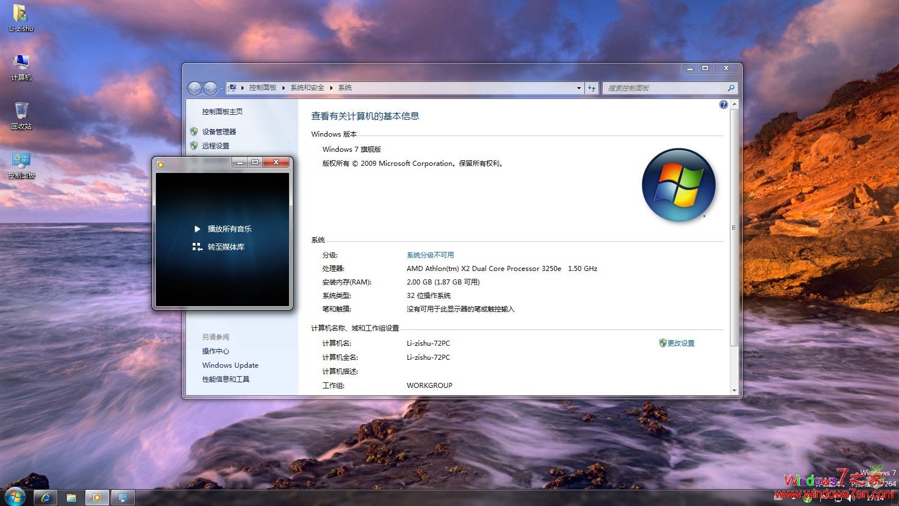
Task: Open 控制面板主页 from the sidebar
Action: (x=224, y=111)
